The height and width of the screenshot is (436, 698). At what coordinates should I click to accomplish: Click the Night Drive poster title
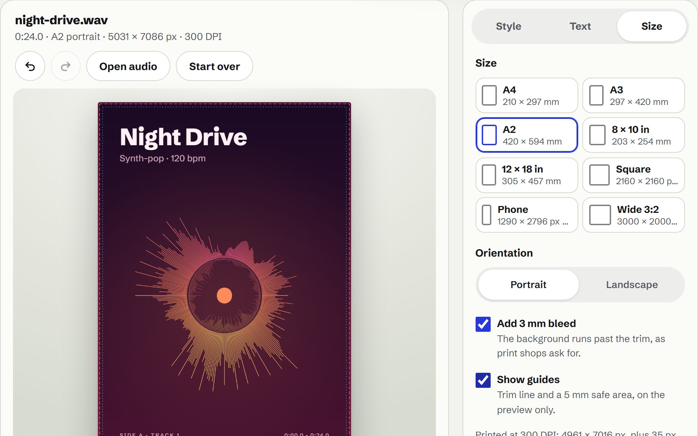[x=183, y=137]
